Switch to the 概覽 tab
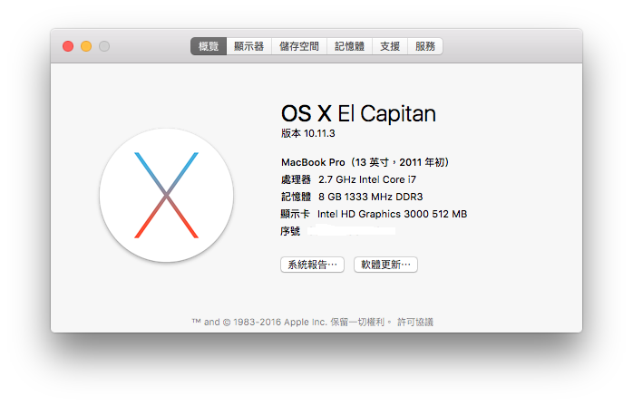Screen dimensions: 633x405 pos(209,46)
